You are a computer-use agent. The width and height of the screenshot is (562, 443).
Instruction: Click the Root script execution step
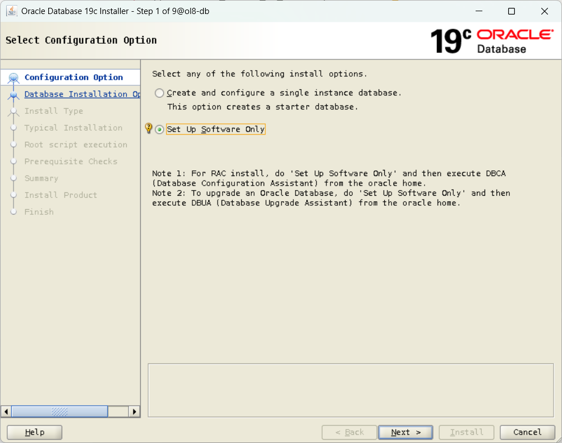76,145
